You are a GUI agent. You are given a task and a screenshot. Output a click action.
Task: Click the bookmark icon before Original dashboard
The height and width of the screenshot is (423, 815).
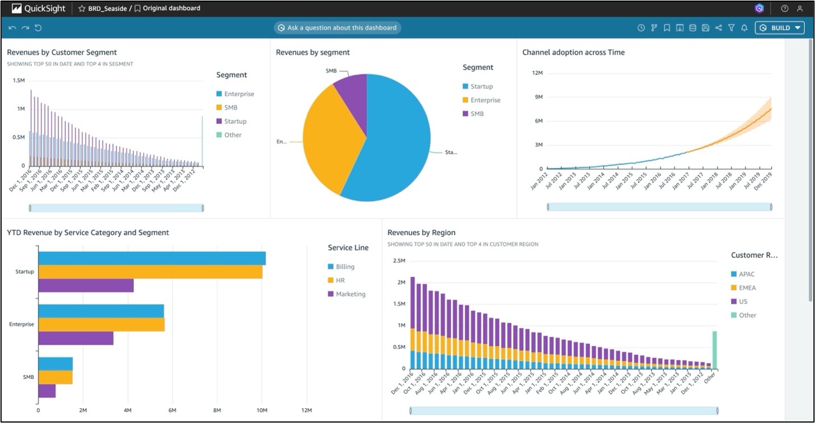click(137, 9)
